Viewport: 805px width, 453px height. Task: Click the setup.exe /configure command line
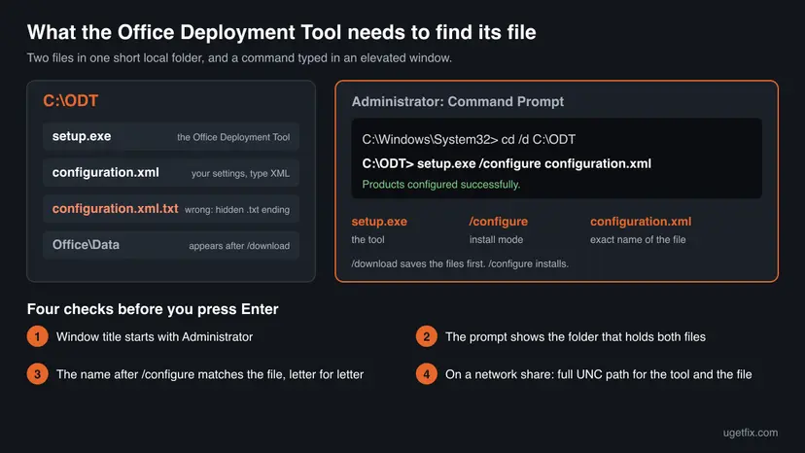507,164
